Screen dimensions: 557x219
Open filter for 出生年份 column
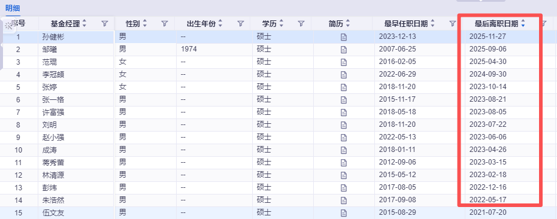(x=241, y=24)
